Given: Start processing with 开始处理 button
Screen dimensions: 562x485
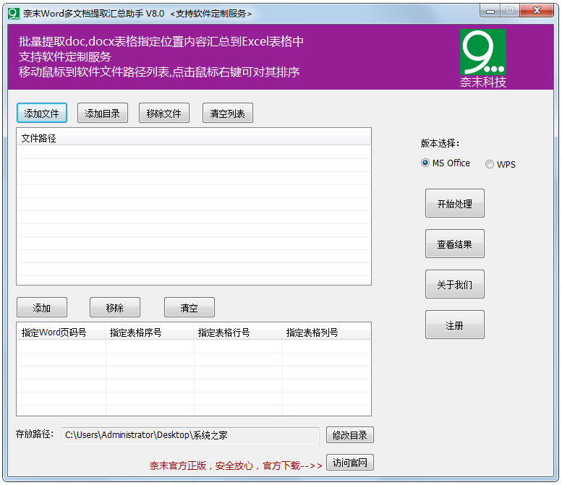Looking at the screenshot, I should (x=454, y=204).
